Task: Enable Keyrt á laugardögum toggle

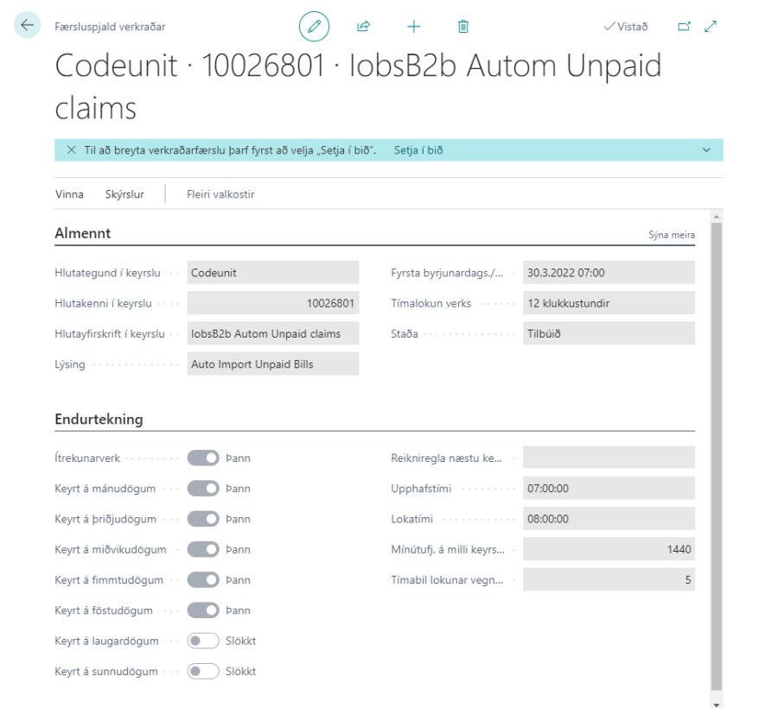Action: (x=203, y=641)
